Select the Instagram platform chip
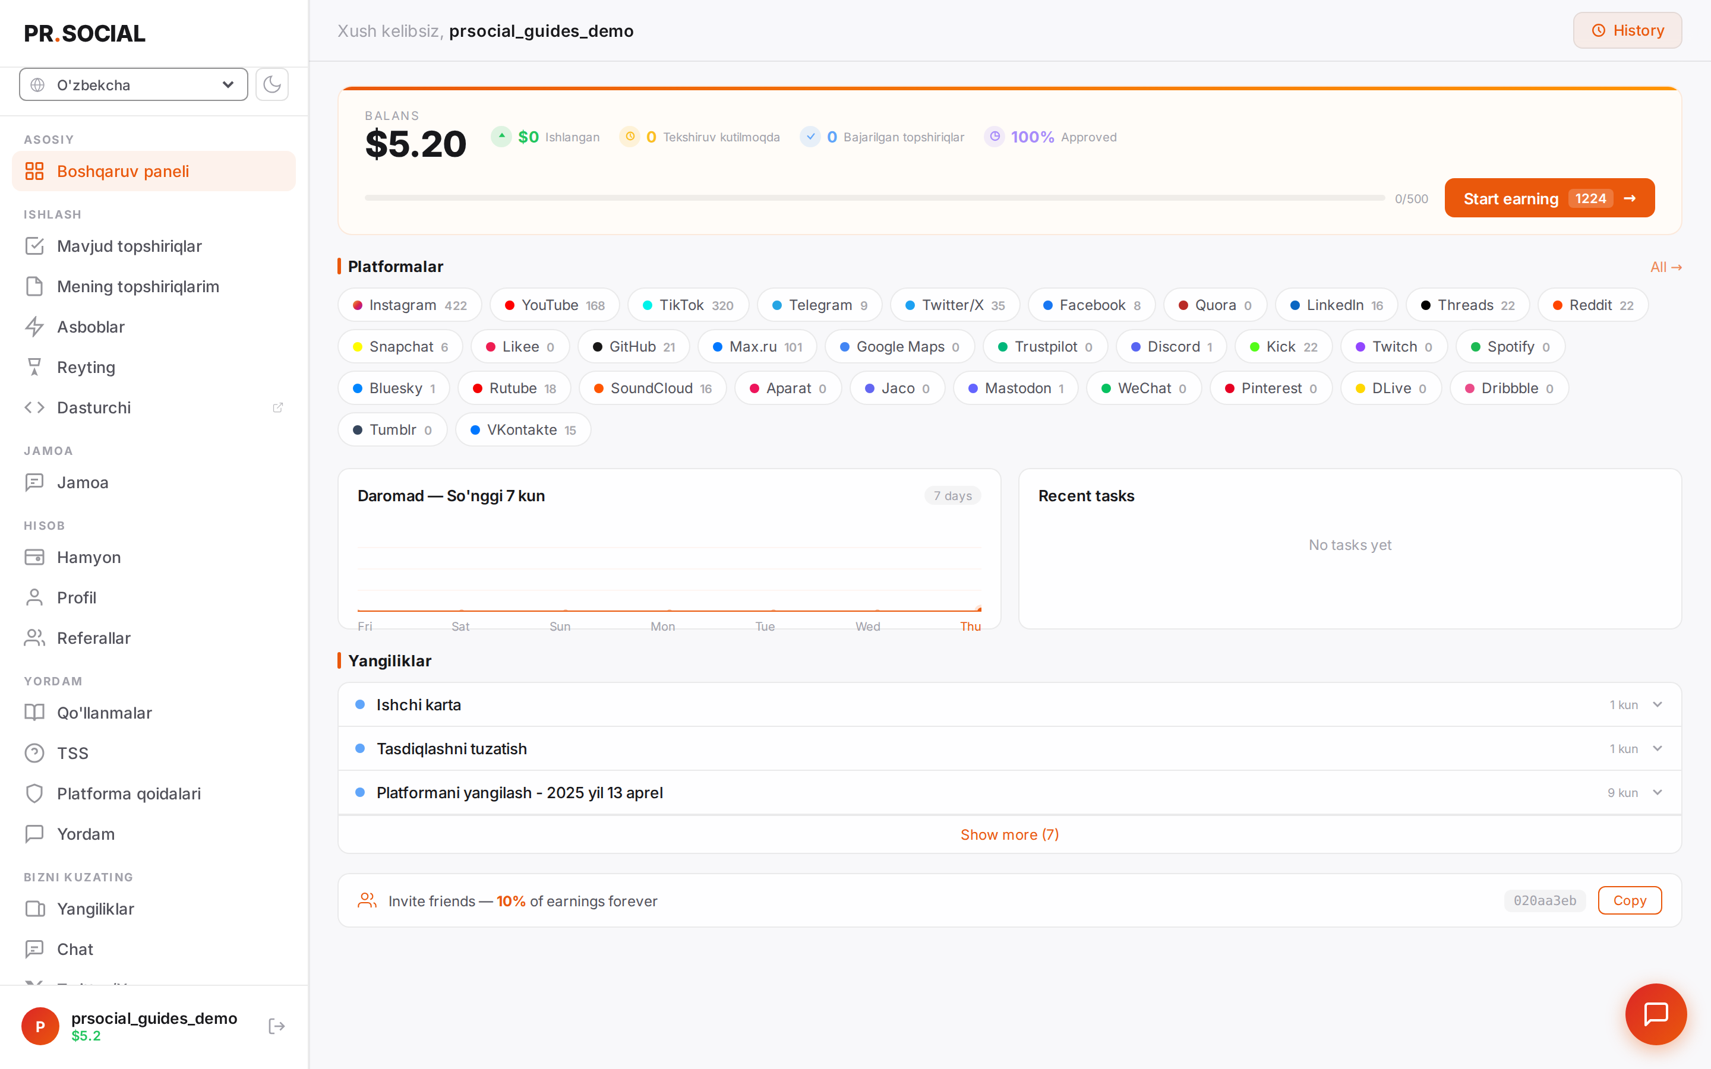Viewport: 1711px width, 1069px height. point(409,305)
